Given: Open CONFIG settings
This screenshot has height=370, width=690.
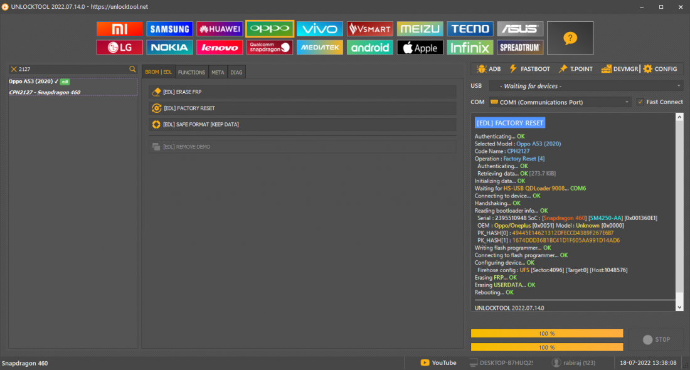Looking at the screenshot, I should [x=660, y=69].
